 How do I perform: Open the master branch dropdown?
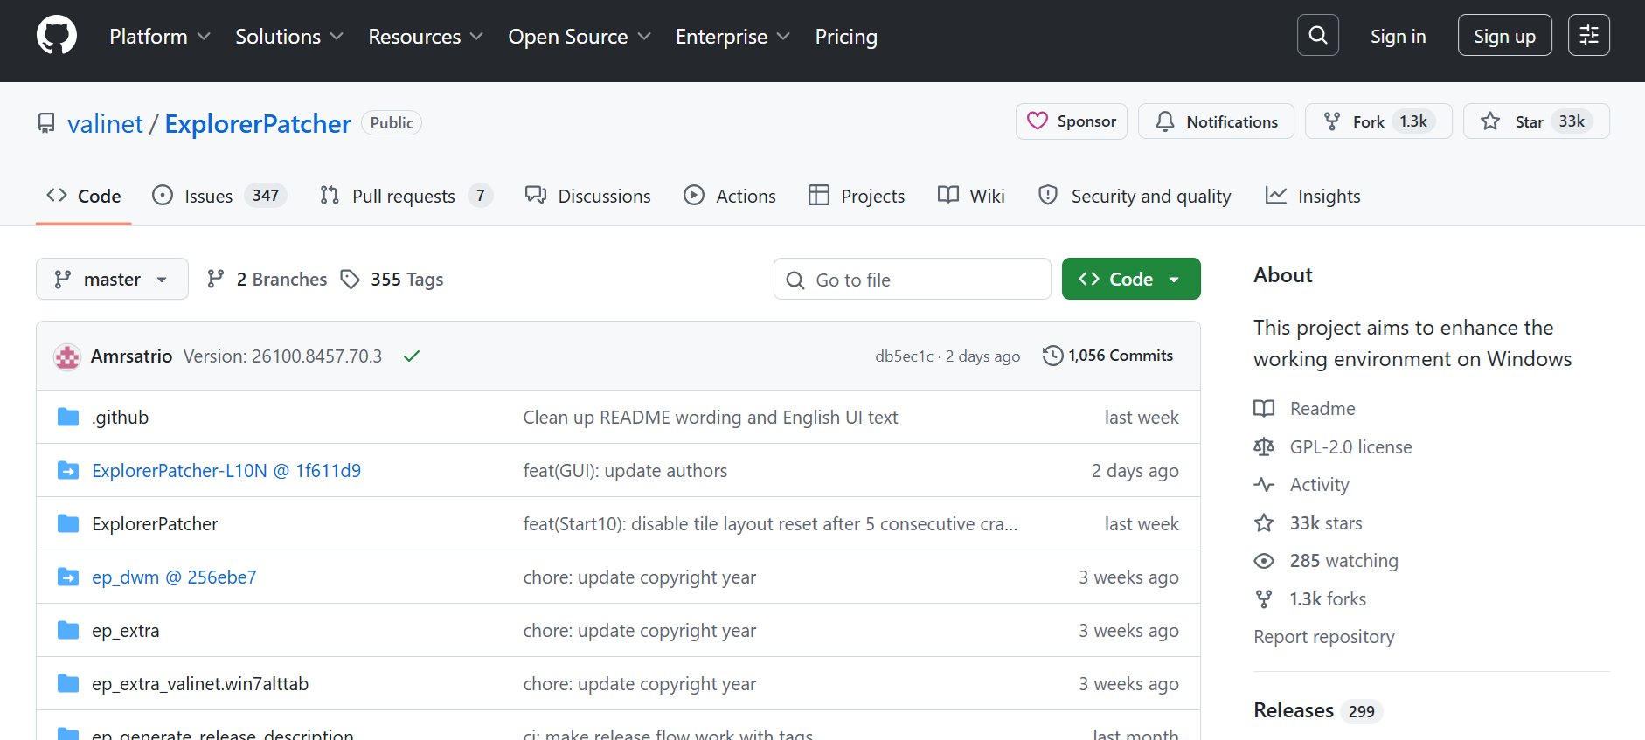(112, 279)
